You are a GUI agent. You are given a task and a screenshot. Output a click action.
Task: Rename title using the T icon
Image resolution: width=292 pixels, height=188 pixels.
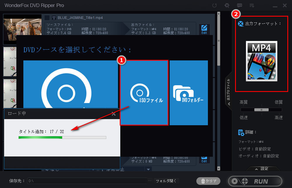(x=54, y=18)
